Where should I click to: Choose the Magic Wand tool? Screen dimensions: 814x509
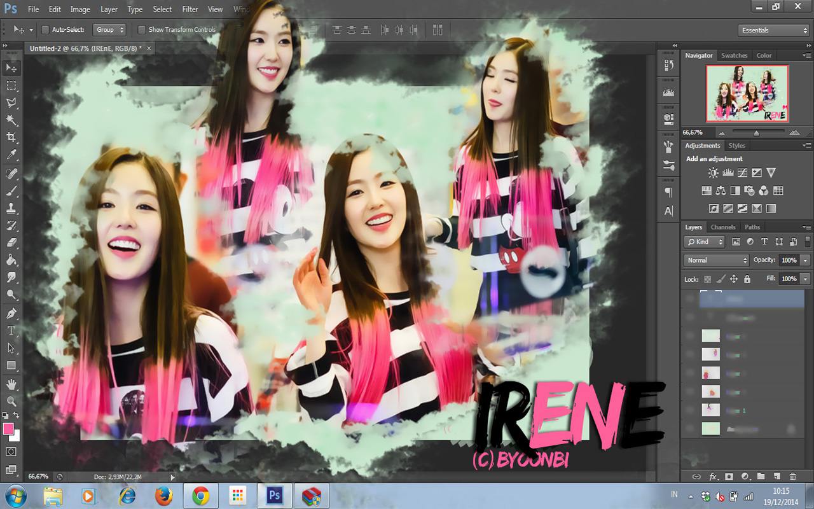click(11, 120)
